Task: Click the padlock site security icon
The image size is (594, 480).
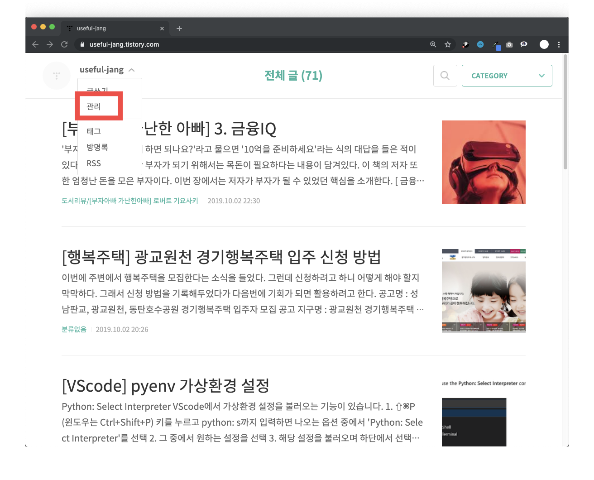Action: click(x=82, y=44)
